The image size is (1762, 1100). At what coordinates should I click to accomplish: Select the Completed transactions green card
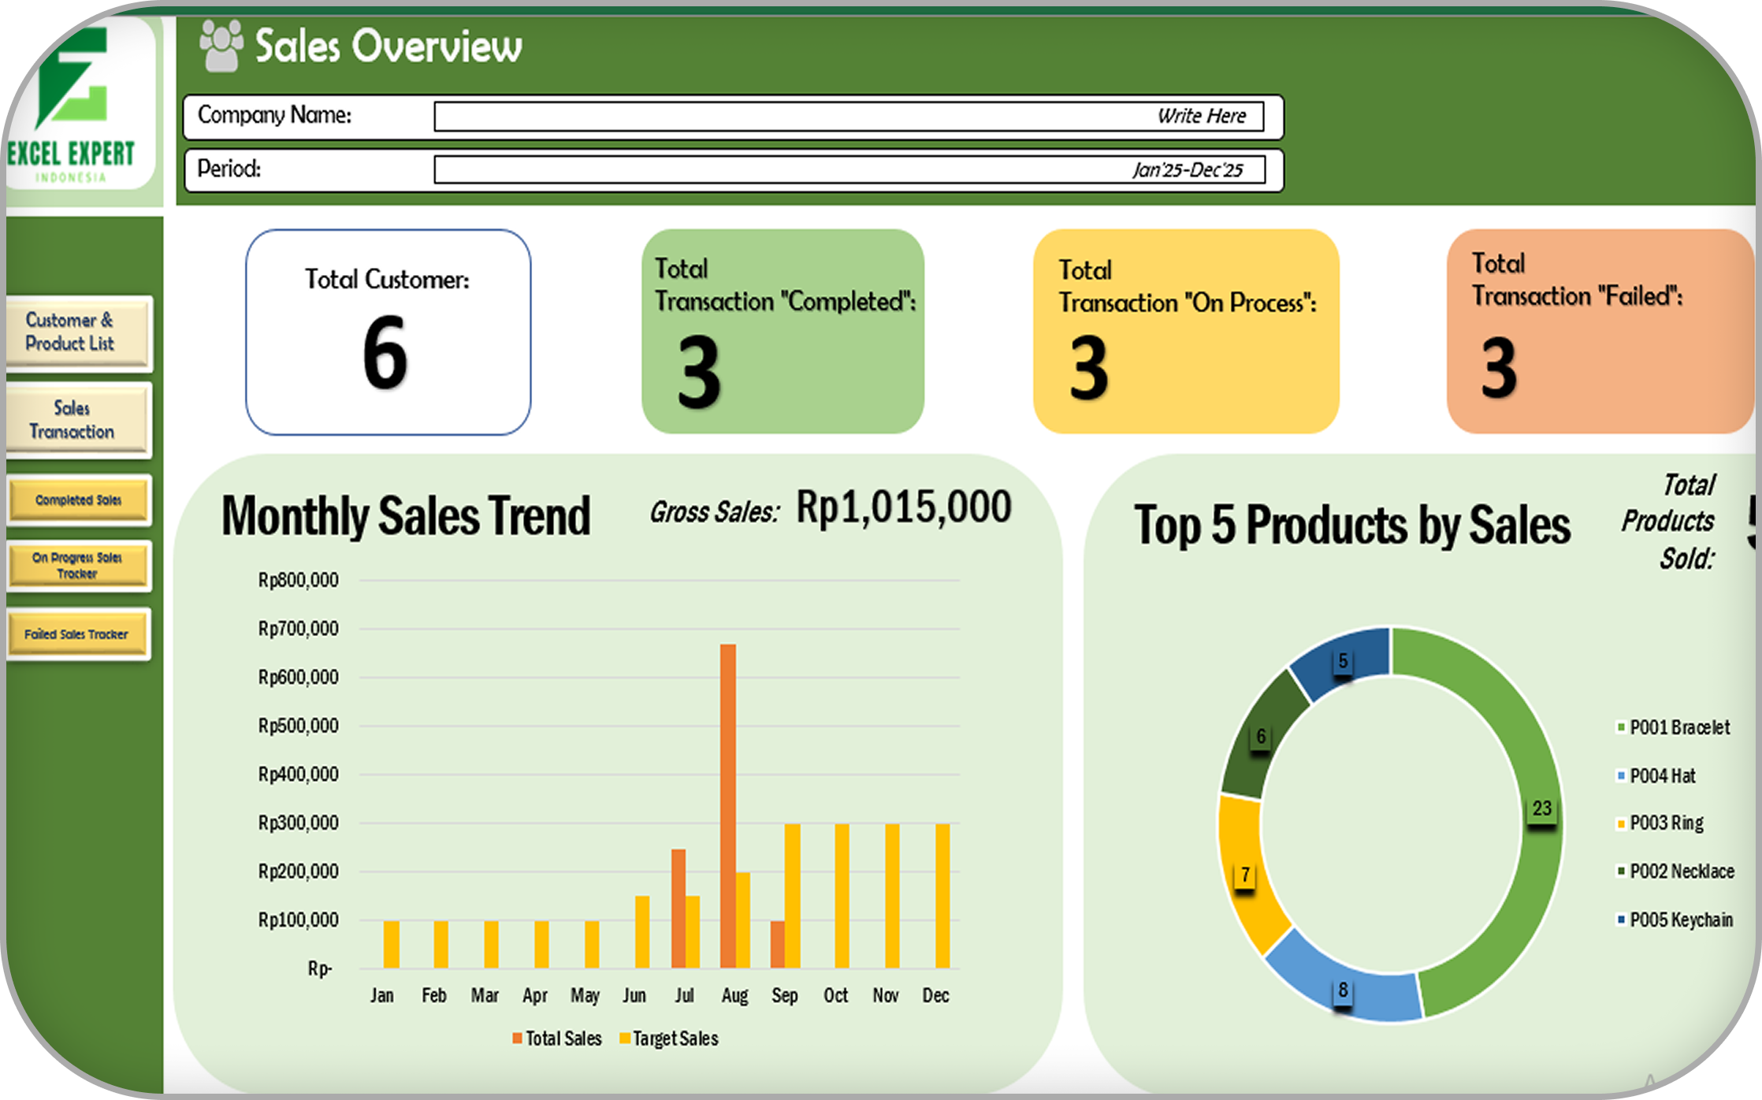point(782,332)
